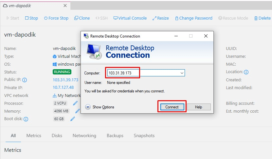Click the Location info icon
Screen dimensions: 272x159
tap(246, 72)
